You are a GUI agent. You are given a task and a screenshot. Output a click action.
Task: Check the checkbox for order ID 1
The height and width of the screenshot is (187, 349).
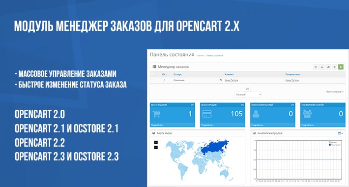(152, 80)
